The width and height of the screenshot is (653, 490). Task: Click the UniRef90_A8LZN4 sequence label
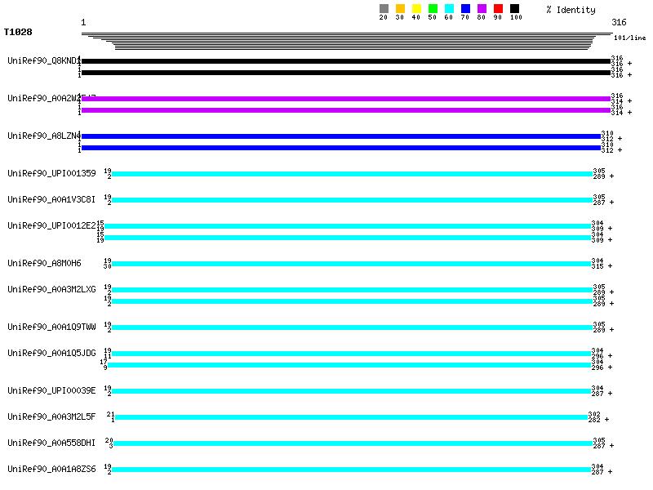point(42,136)
